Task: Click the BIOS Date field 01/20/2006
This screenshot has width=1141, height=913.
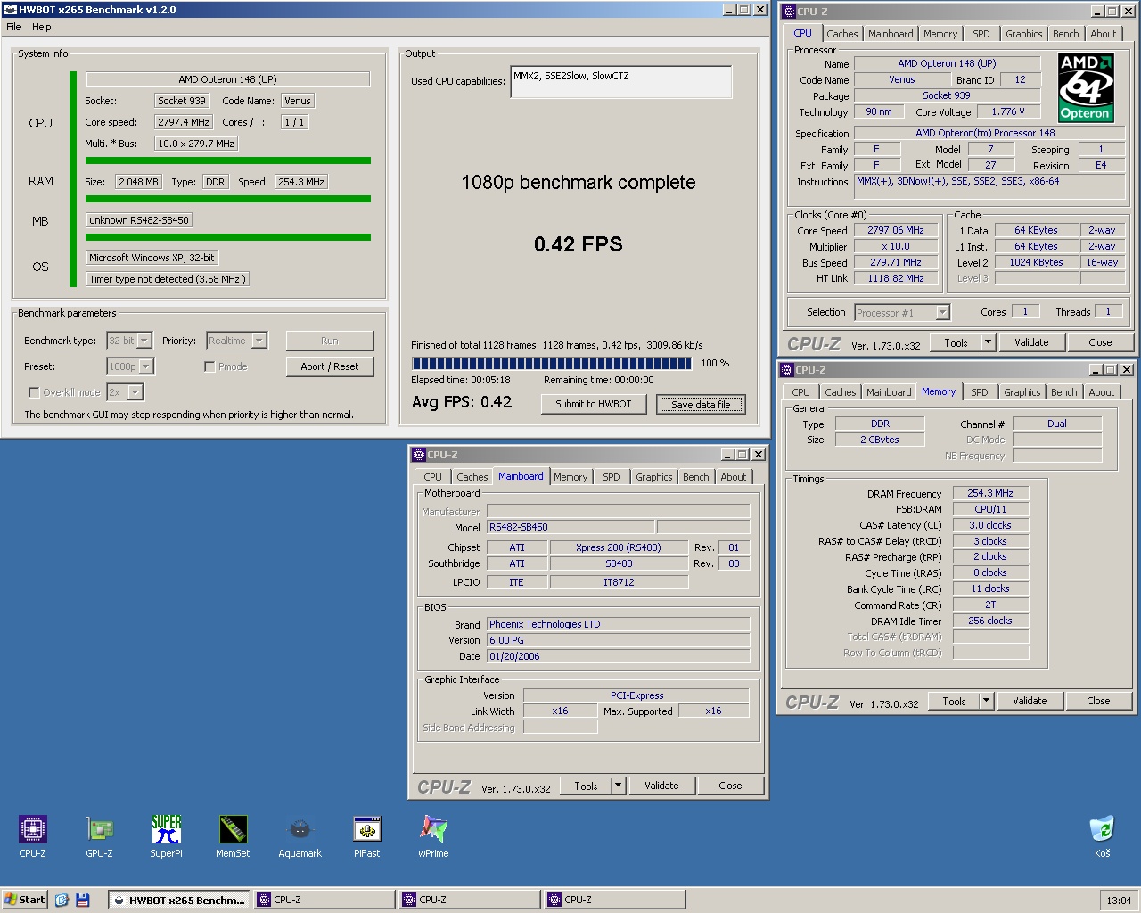Action: (x=619, y=656)
